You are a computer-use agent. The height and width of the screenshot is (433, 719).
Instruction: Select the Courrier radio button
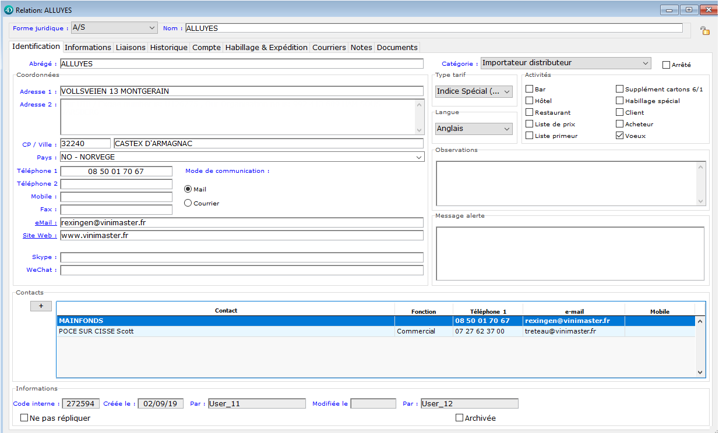tap(188, 203)
